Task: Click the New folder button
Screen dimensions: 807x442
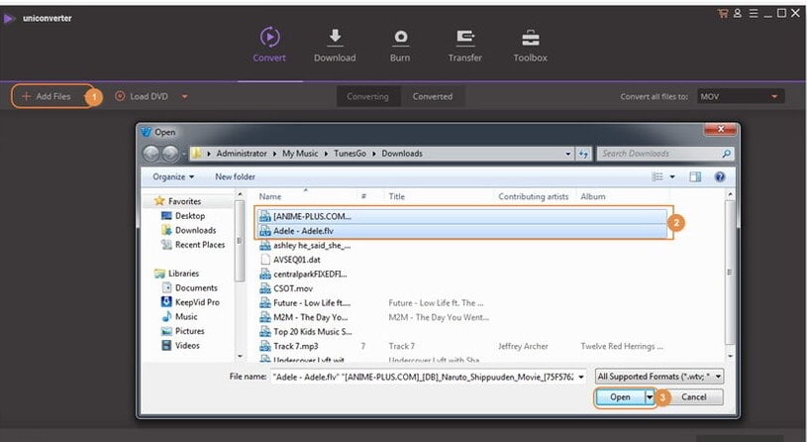Action: click(x=235, y=176)
